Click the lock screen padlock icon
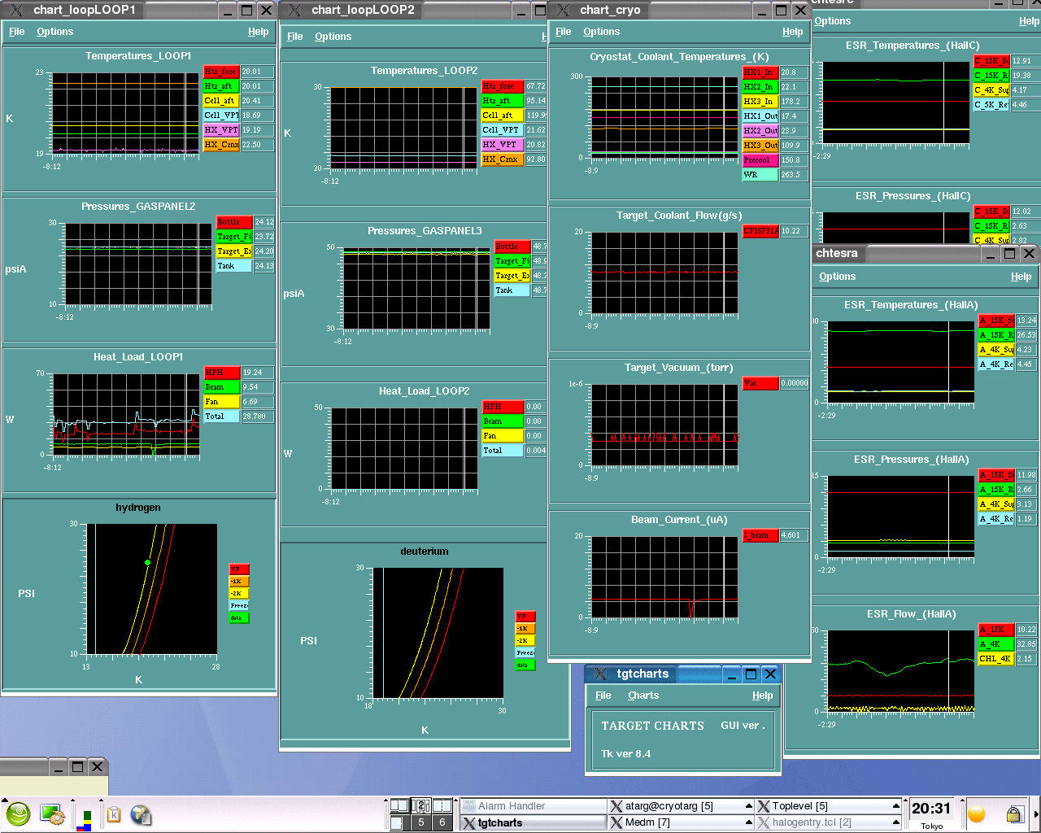The height and width of the screenshot is (833, 1041). tap(1014, 814)
